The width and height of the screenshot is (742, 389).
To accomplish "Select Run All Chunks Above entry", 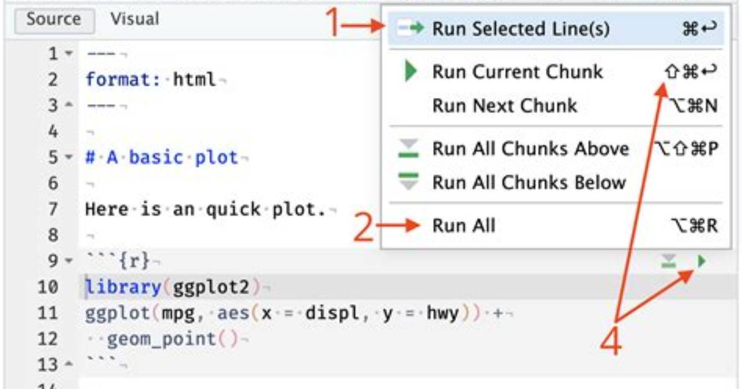I will 556,149.
